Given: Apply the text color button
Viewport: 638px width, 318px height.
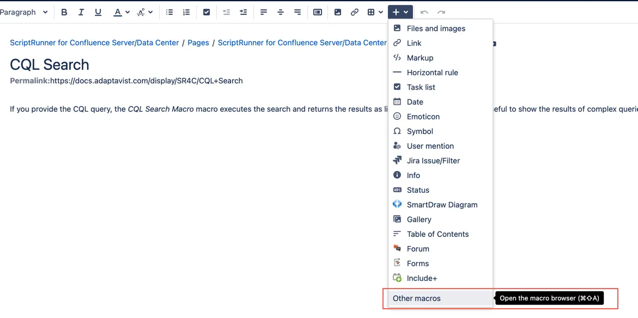Looking at the screenshot, I should click(x=118, y=12).
